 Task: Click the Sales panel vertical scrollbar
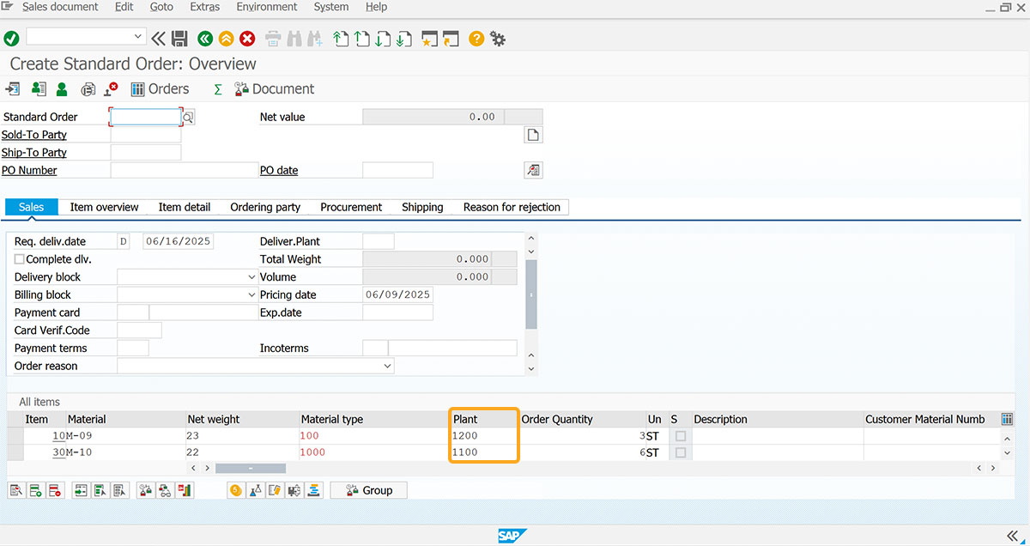coord(531,294)
